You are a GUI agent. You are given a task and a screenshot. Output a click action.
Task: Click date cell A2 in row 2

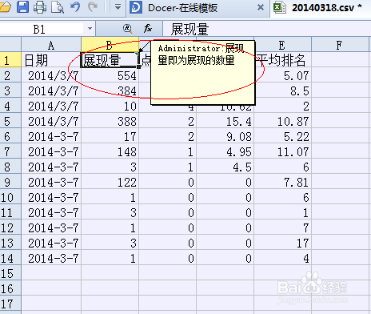point(51,74)
